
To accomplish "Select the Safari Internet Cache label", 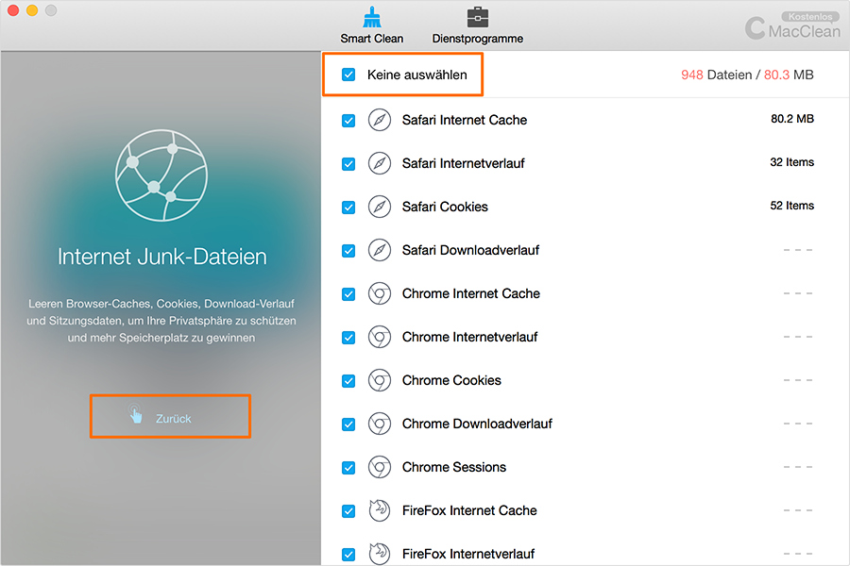I will 465,120.
